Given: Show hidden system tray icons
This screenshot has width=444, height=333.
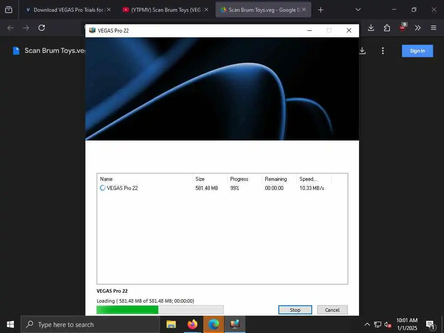Looking at the screenshot, I should tap(367, 324).
